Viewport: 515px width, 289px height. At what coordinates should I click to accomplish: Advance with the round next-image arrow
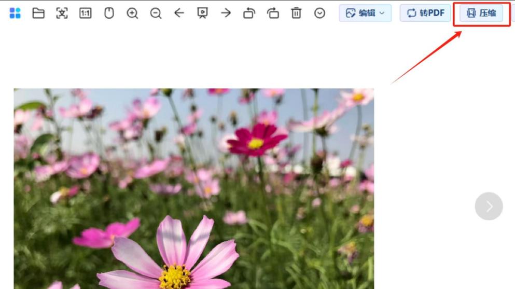tap(489, 206)
